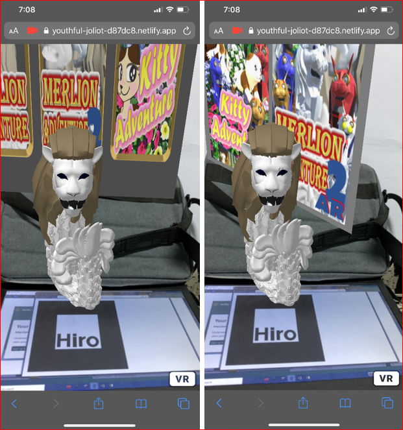Open the share sheet in right phone

303,403
